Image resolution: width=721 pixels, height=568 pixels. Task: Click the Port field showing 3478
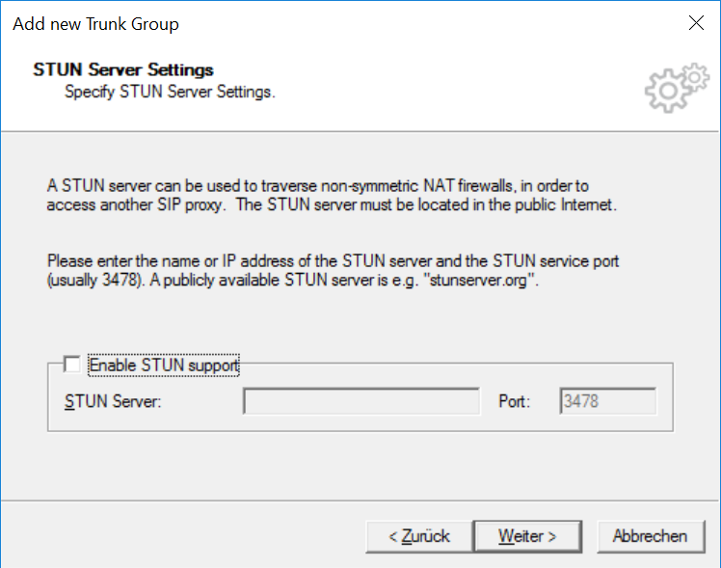coord(608,401)
